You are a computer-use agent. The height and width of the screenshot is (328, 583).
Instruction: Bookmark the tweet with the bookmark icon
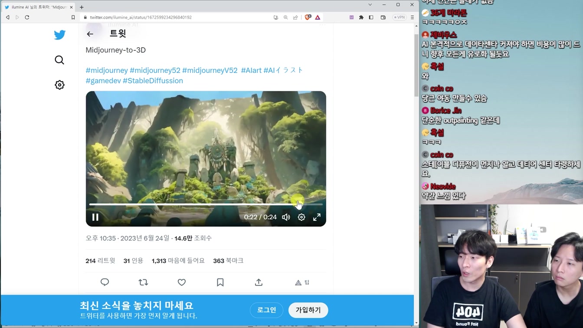220,282
